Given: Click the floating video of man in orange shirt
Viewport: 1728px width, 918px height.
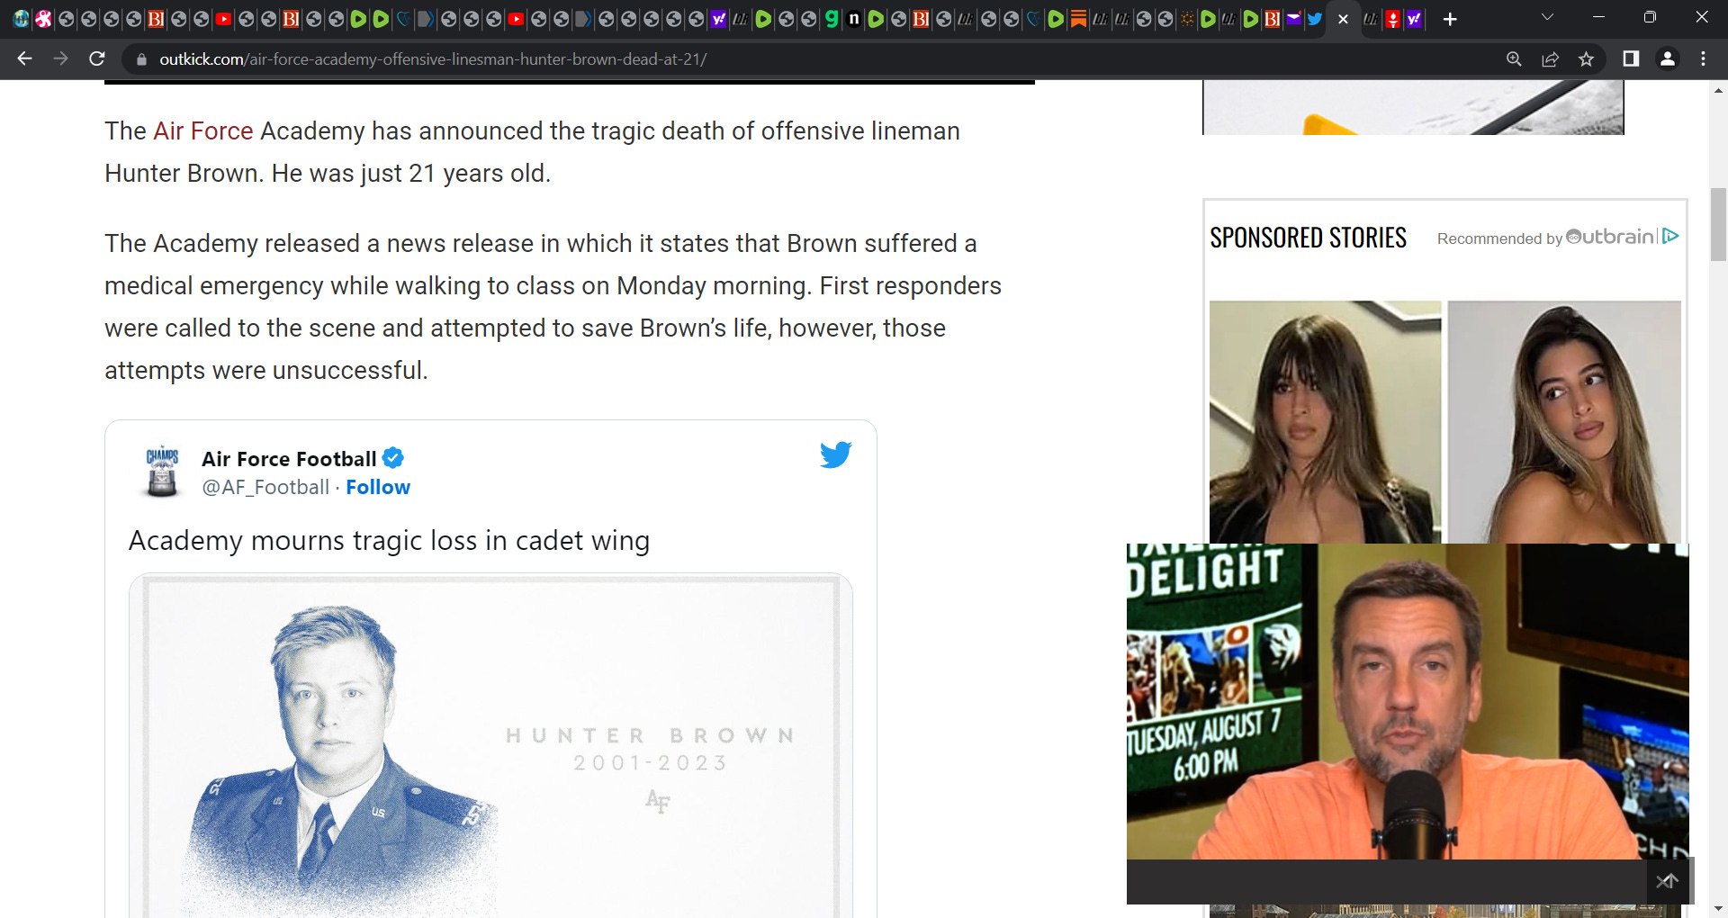Looking at the screenshot, I should pos(1408,701).
